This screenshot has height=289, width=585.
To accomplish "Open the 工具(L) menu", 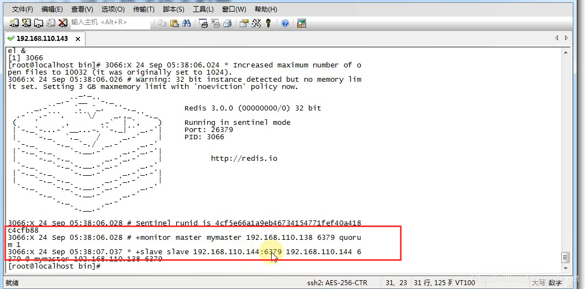I will 203,9.
